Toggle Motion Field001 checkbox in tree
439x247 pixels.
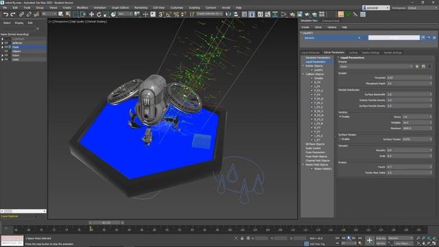311,169
